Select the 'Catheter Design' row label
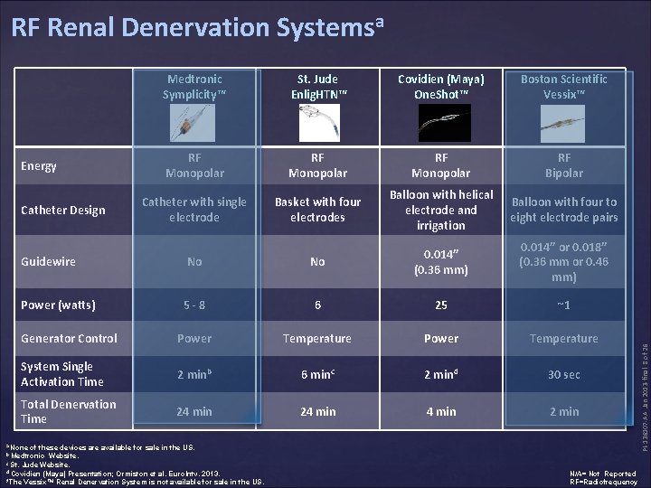 click(x=63, y=210)
